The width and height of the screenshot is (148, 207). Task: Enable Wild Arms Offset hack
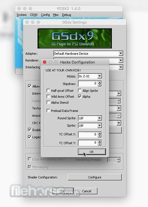tap(48, 96)
